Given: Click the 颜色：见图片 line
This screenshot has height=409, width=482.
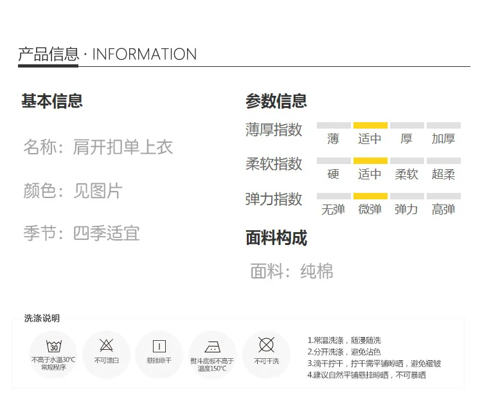Looking at the screenshot, I should point(73,190).
